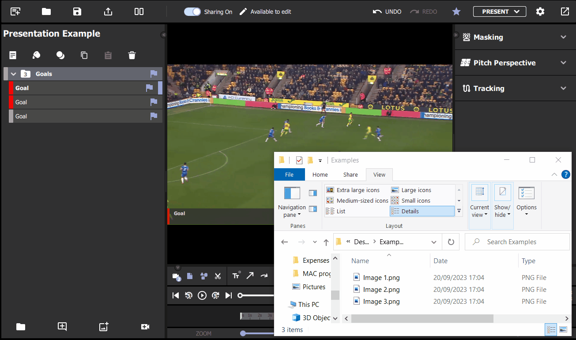576x340 pixels.
Task: Open the shapes drawing tool below the video
Action: [x=204, y=276]
